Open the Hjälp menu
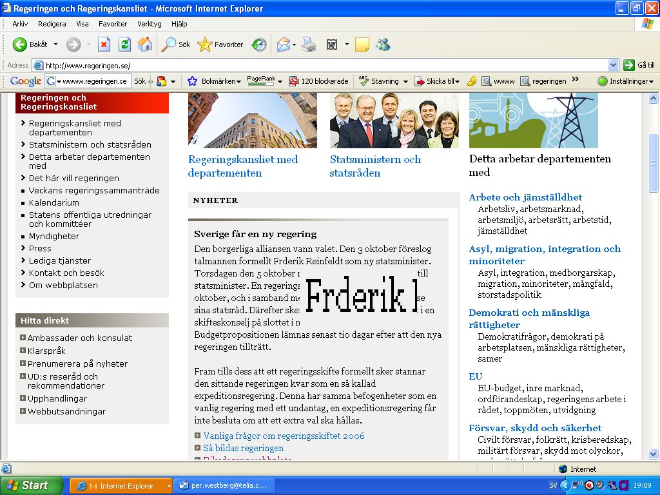660x495 pixels. pos(179,24)
